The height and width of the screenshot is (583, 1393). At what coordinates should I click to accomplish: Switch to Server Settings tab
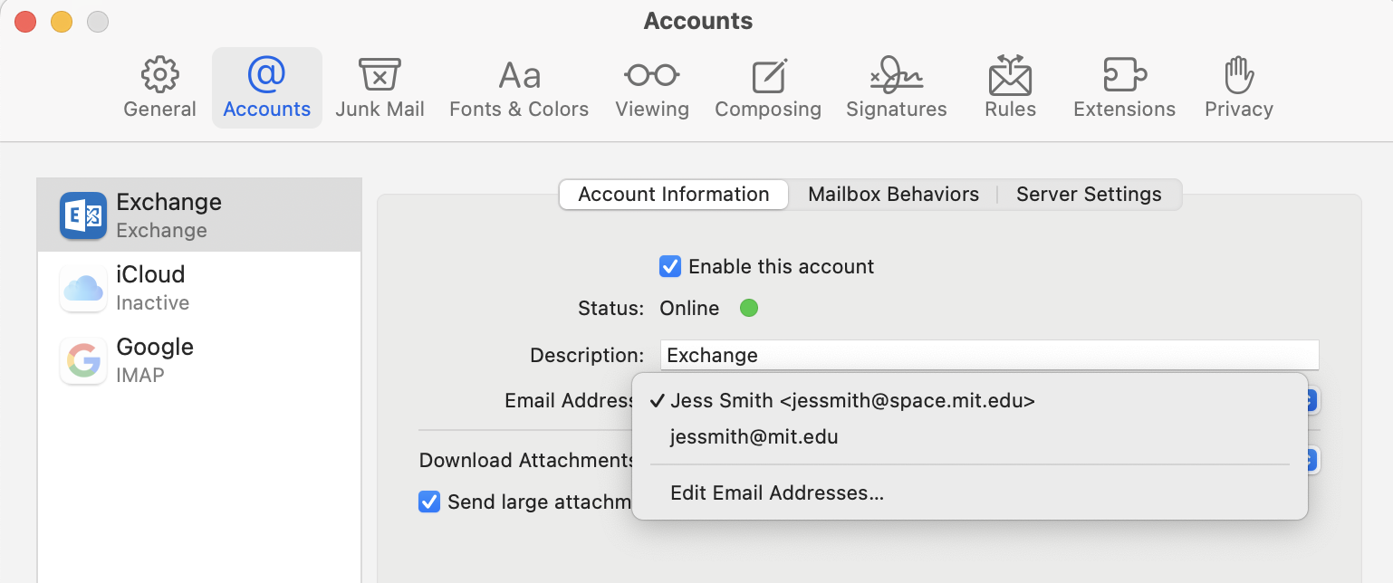[x=1089, y=195]
